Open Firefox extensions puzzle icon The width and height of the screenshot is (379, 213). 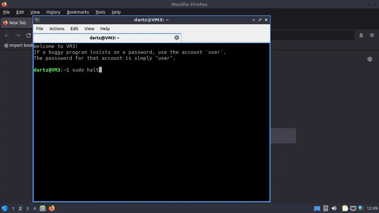(x=361, y=35)
